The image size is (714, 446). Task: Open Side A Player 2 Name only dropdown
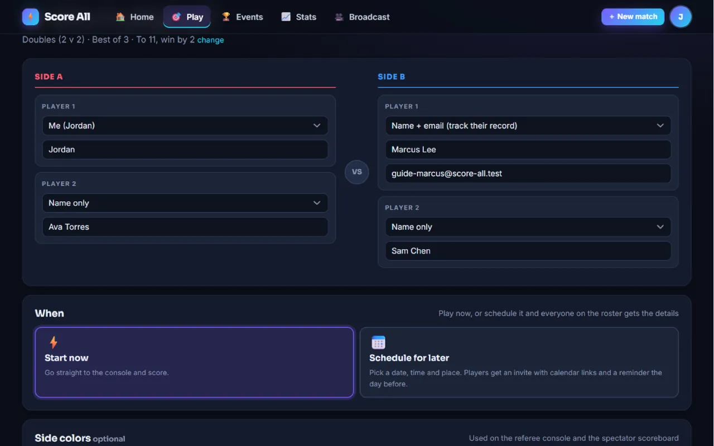(185, 203)
